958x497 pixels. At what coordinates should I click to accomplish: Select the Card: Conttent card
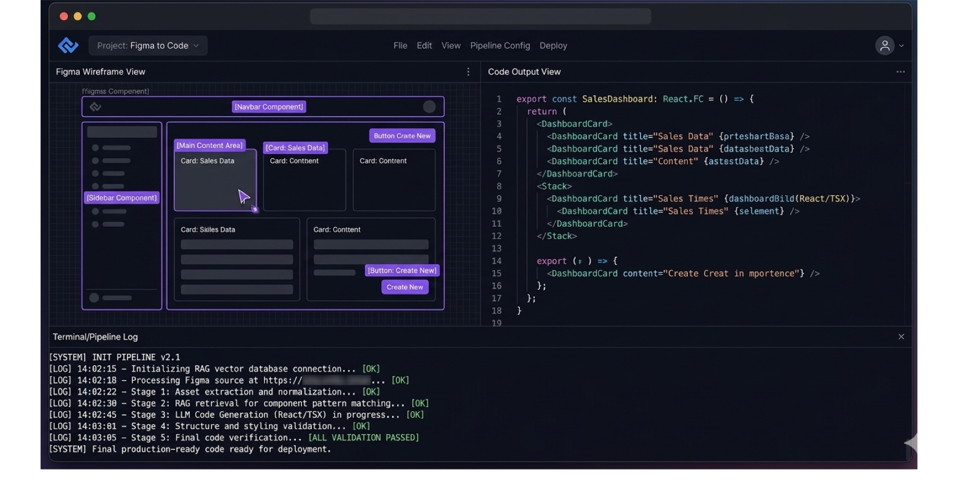371,259
